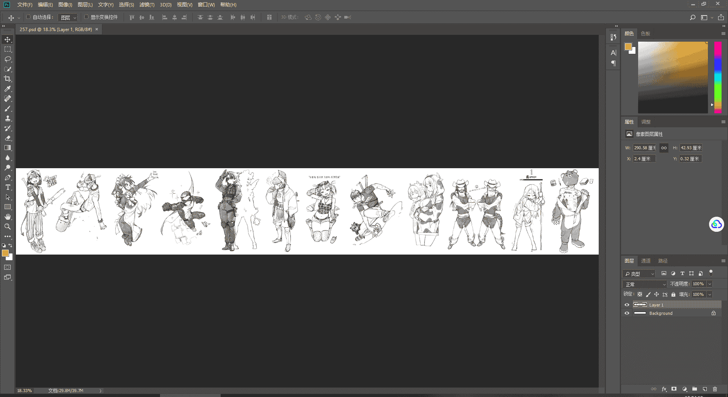Close the 257.psd document tab

coord(97,29)
